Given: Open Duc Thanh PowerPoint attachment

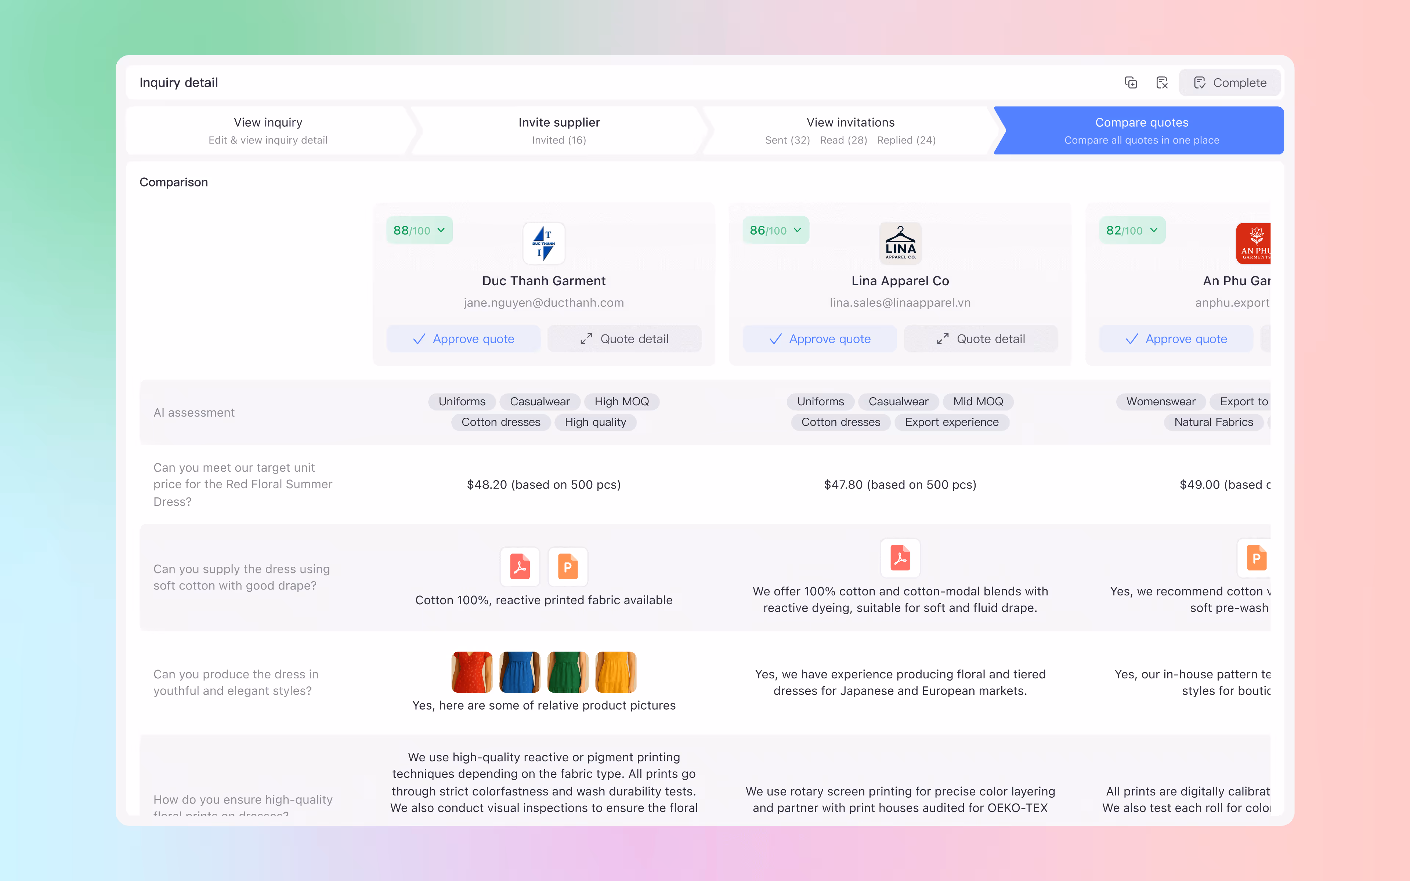Looking at the screenshot, I should (568, 566).
